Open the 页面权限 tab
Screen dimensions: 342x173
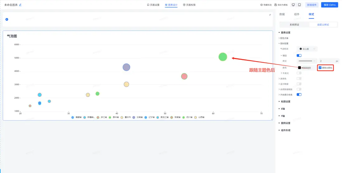pos(189,5)
